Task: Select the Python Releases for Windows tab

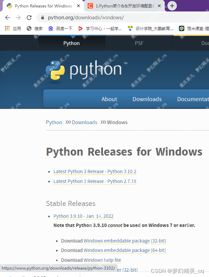Action: pyautogui.click(x=42, y=6)
